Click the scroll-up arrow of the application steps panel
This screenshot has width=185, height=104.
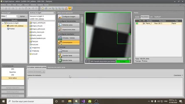pyautogui.click(x=82, y=16)
